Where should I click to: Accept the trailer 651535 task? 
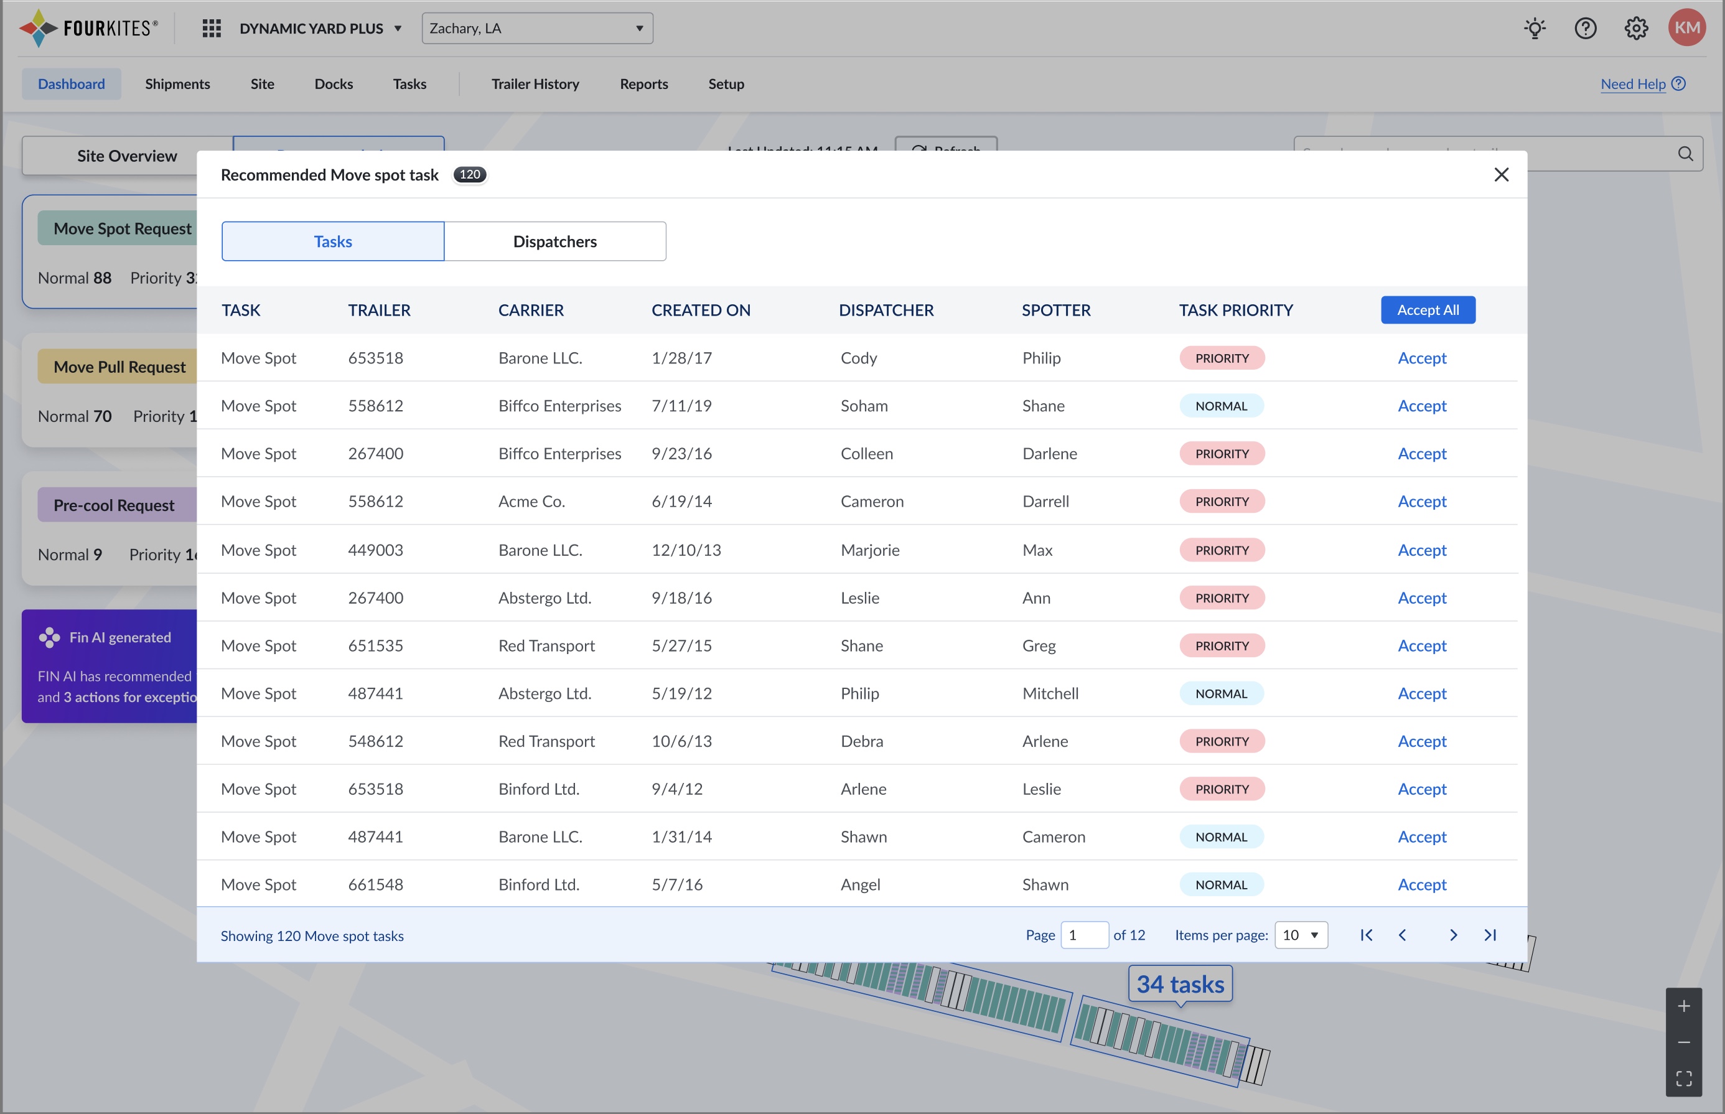tap(1422, 645)
